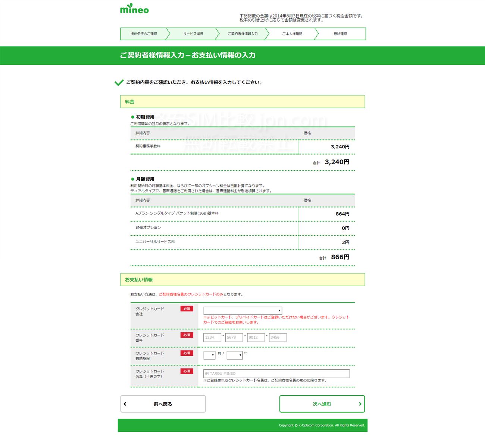Screen dimensions: 485x437
Task: Go back with 前へ戻る button
Action: coord(163,404)
